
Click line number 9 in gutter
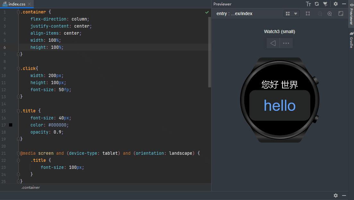4,68
